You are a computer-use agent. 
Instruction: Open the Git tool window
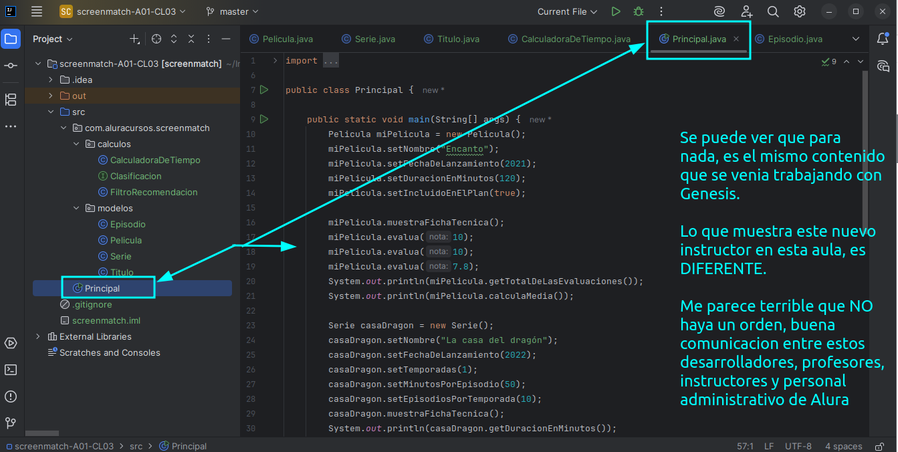tap(11, 423)
